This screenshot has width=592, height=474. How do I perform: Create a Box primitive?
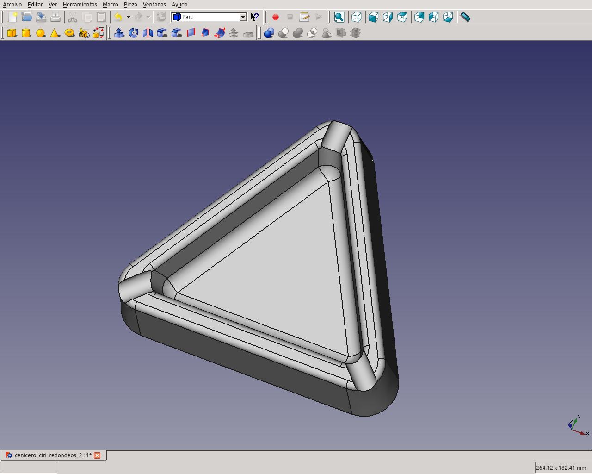12,33
